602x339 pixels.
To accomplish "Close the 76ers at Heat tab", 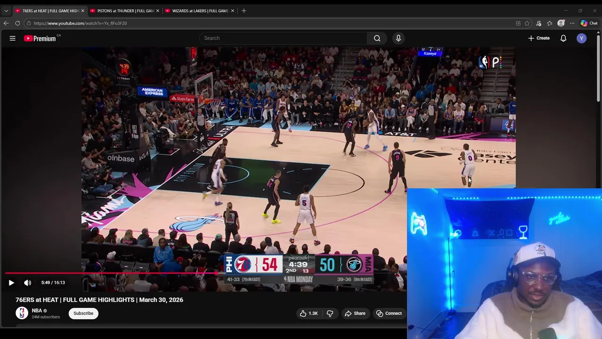I will click(82, 10).
